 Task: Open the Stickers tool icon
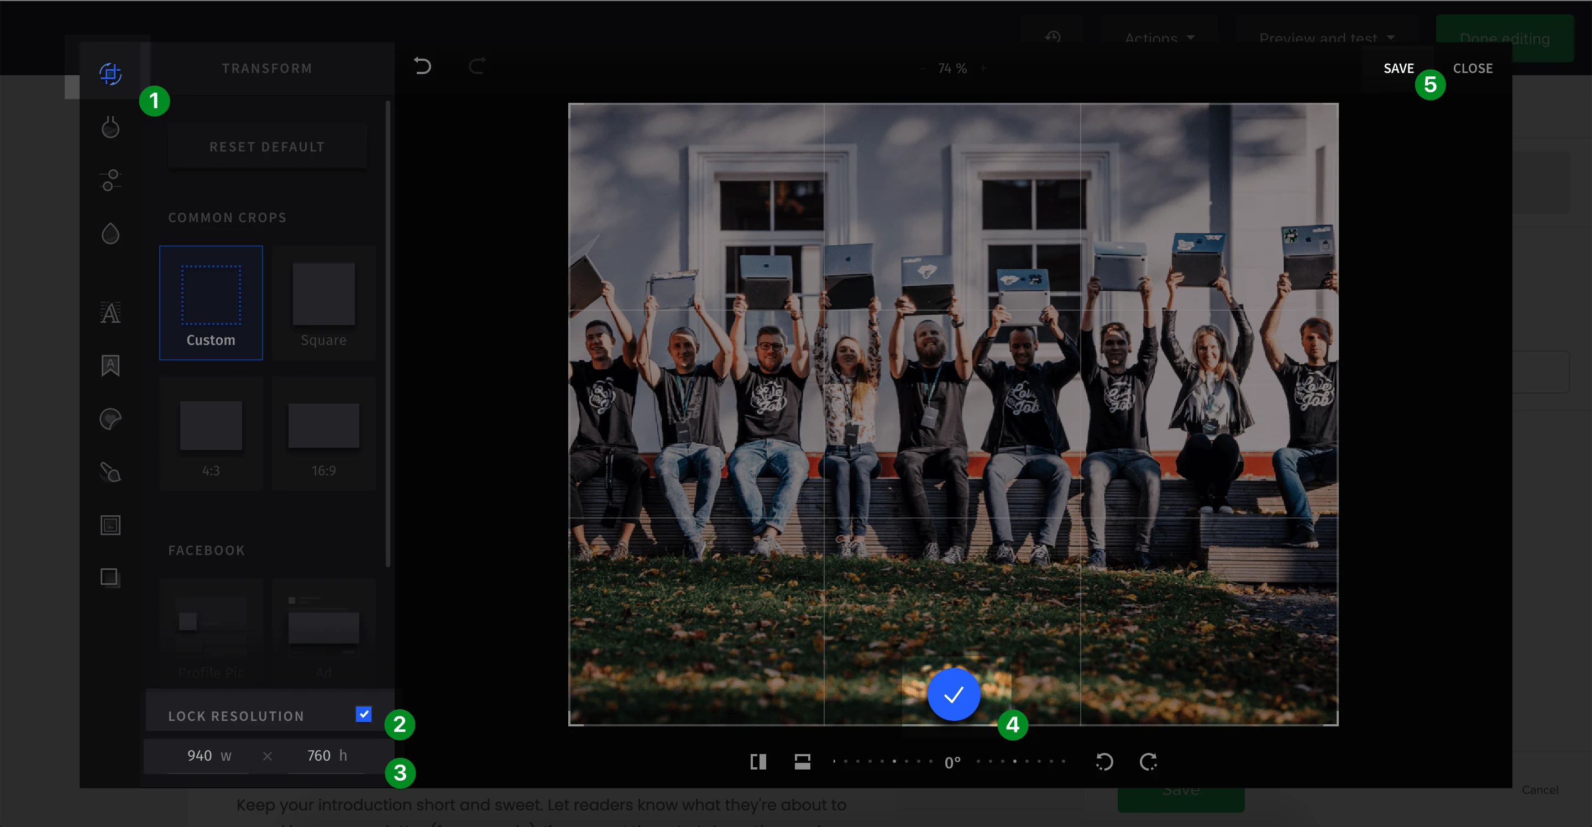[110, 419]
